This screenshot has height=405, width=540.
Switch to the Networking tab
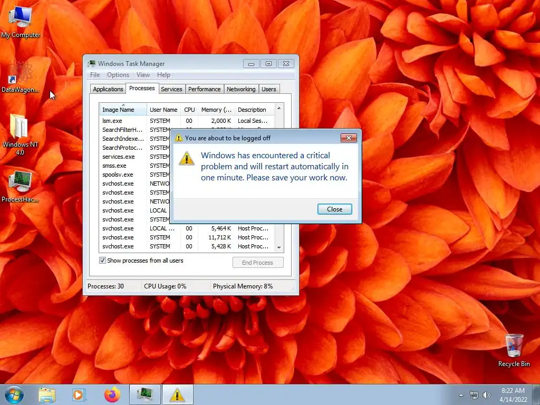[241, 89]
